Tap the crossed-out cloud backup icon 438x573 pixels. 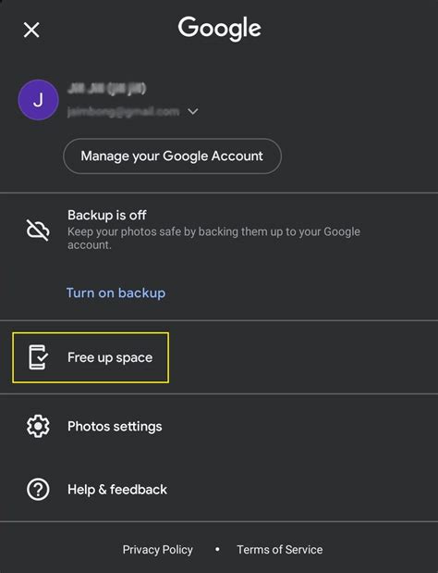click(38, 230)
